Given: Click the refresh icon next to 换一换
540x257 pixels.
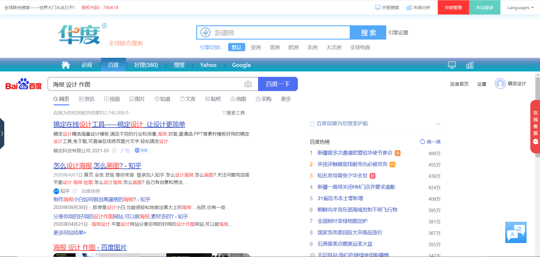Looking at the screenshot, I should click(422, 142).
